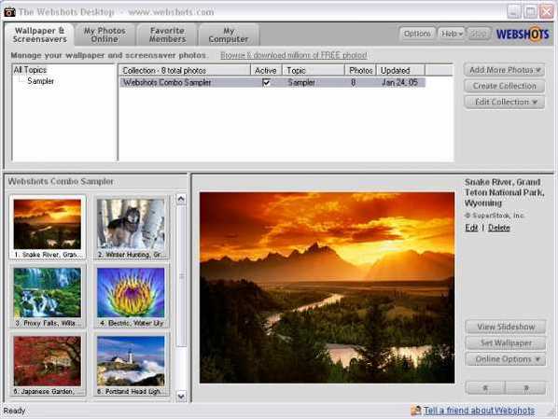The width and height of the screenshot is (558, 419).
Task: Select the Snake River thumbnail
Action: 48,227
